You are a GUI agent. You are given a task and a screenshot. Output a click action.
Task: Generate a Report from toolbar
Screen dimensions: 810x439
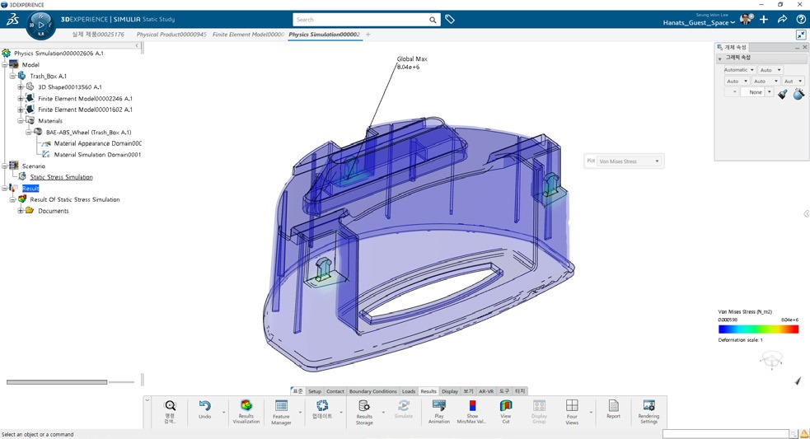coord(613,409)
